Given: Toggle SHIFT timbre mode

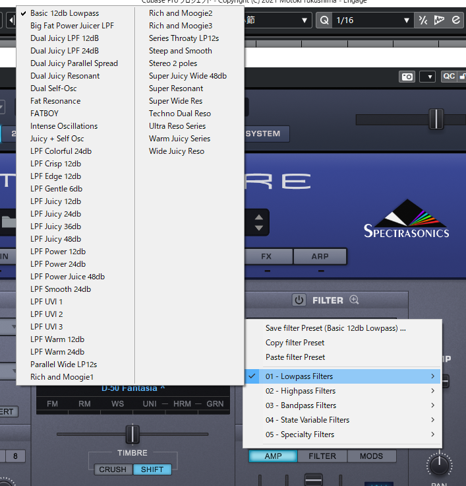Looking at the screenshot, I should (152, 469).
